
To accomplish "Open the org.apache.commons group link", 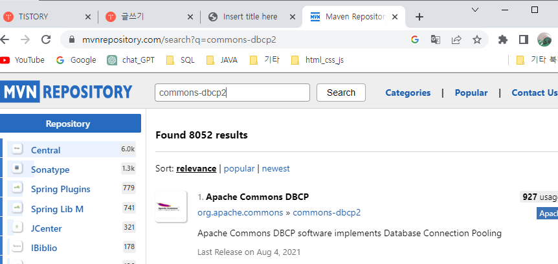I will [240, 213].
